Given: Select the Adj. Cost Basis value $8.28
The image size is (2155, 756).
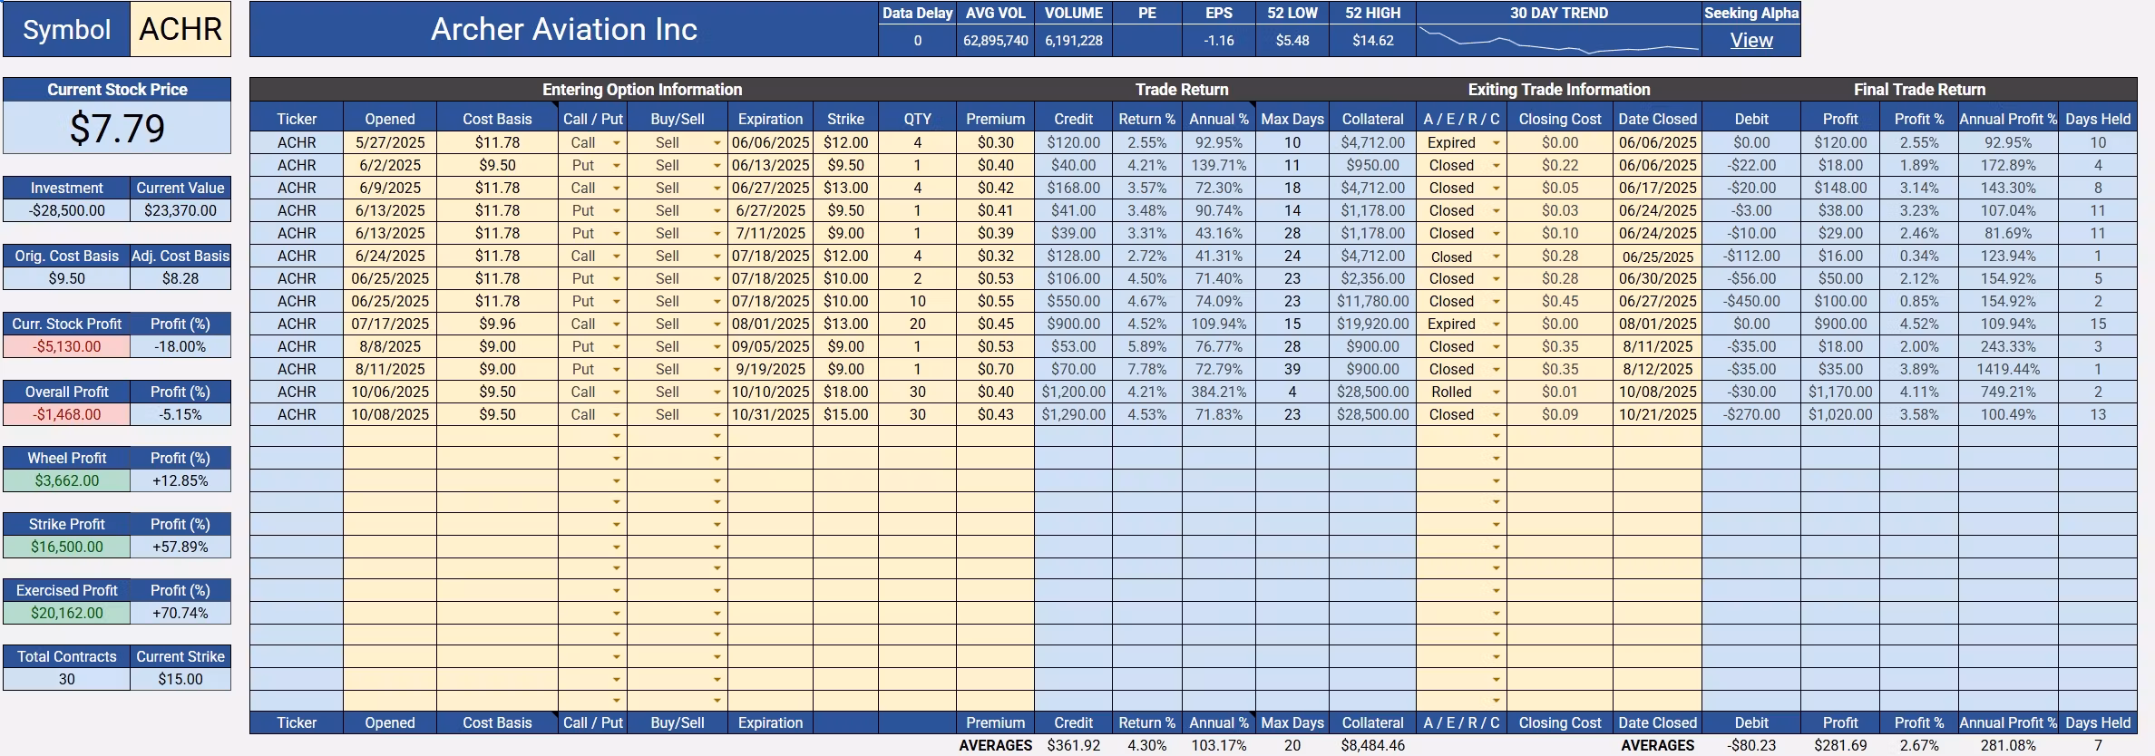Looking at the screenshot, I should pyautogui.click(x=180, y=278).
